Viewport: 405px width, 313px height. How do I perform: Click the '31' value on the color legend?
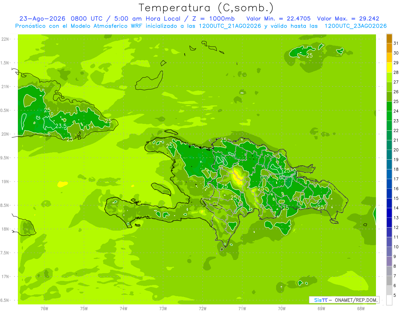396,43
